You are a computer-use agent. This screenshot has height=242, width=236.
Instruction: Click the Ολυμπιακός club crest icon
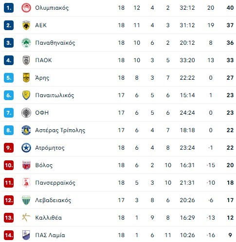pos(26,8)
